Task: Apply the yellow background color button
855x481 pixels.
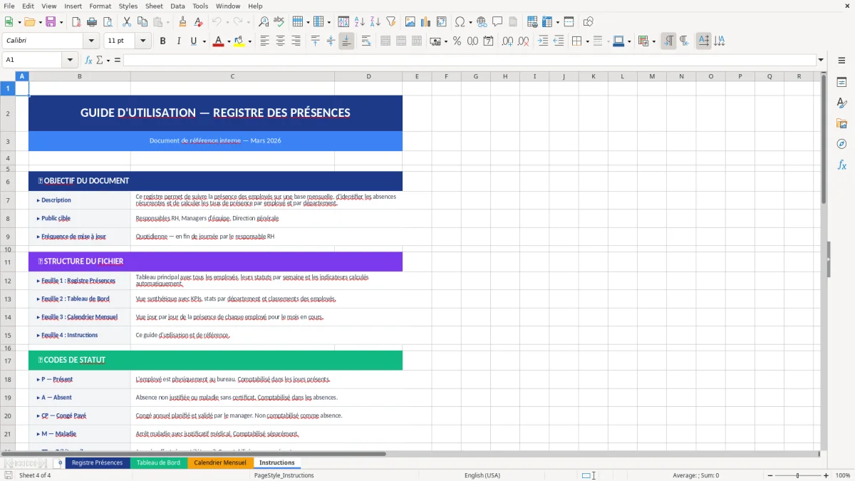Action: (239, 41)
